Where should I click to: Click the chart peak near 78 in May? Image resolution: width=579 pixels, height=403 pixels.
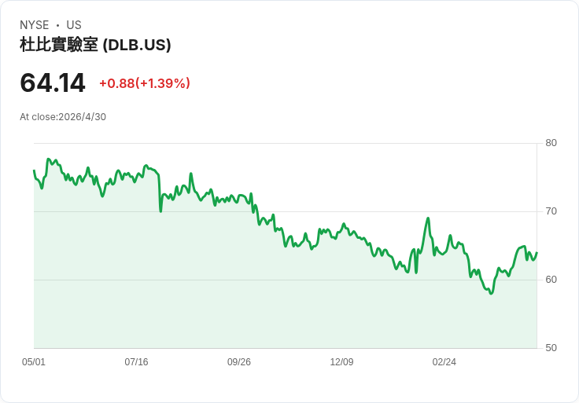48,159
